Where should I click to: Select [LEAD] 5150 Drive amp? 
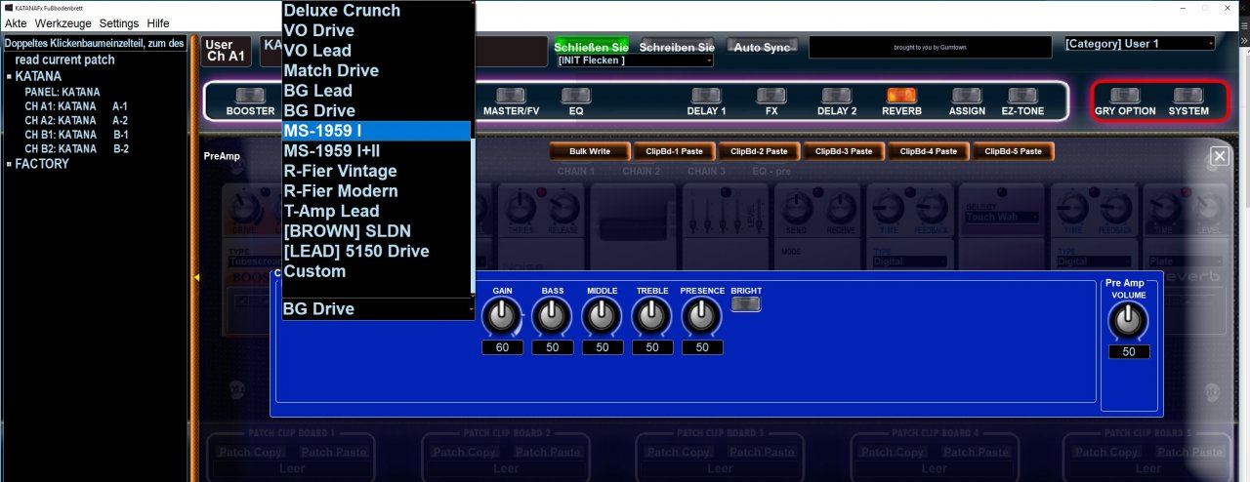[x=375, y=251]
